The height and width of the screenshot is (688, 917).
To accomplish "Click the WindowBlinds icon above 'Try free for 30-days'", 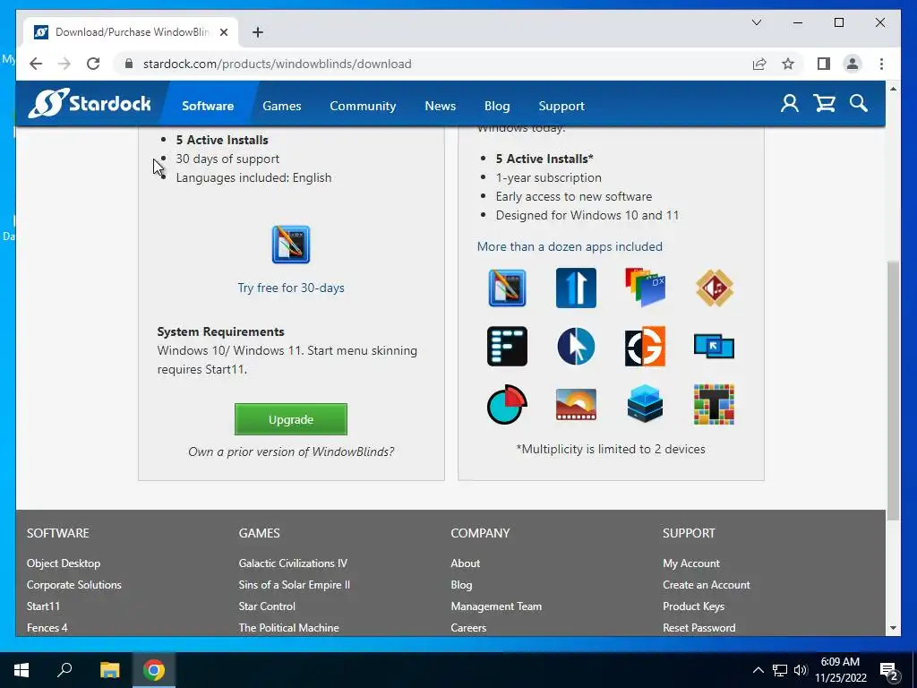I will [291, 245].
